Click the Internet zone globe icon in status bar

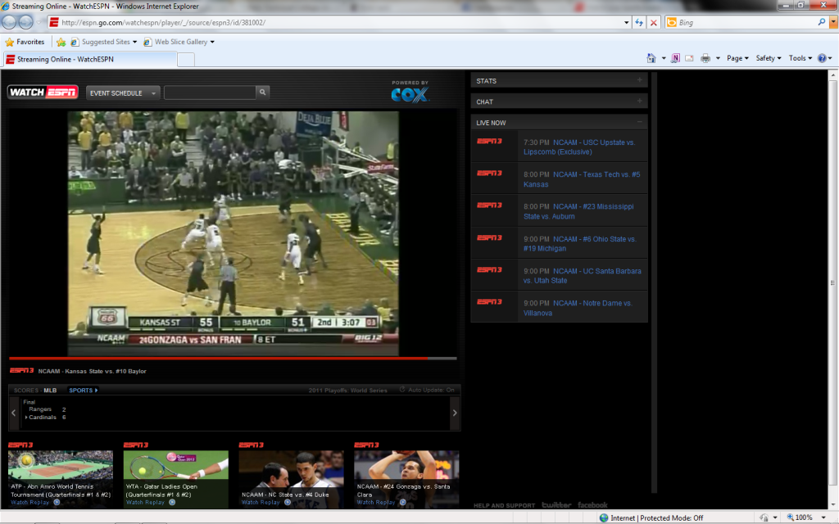pyautogui.click(x=604, y=517)
